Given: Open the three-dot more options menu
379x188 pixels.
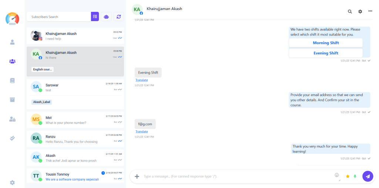Looking at the screenshot, I should click(370, 11).
